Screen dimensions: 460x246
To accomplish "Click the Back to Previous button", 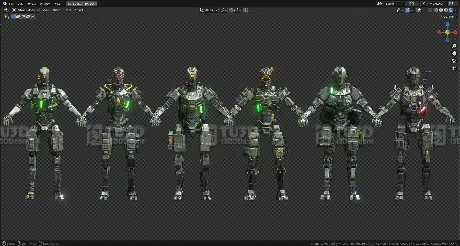I will pos(81,3).
